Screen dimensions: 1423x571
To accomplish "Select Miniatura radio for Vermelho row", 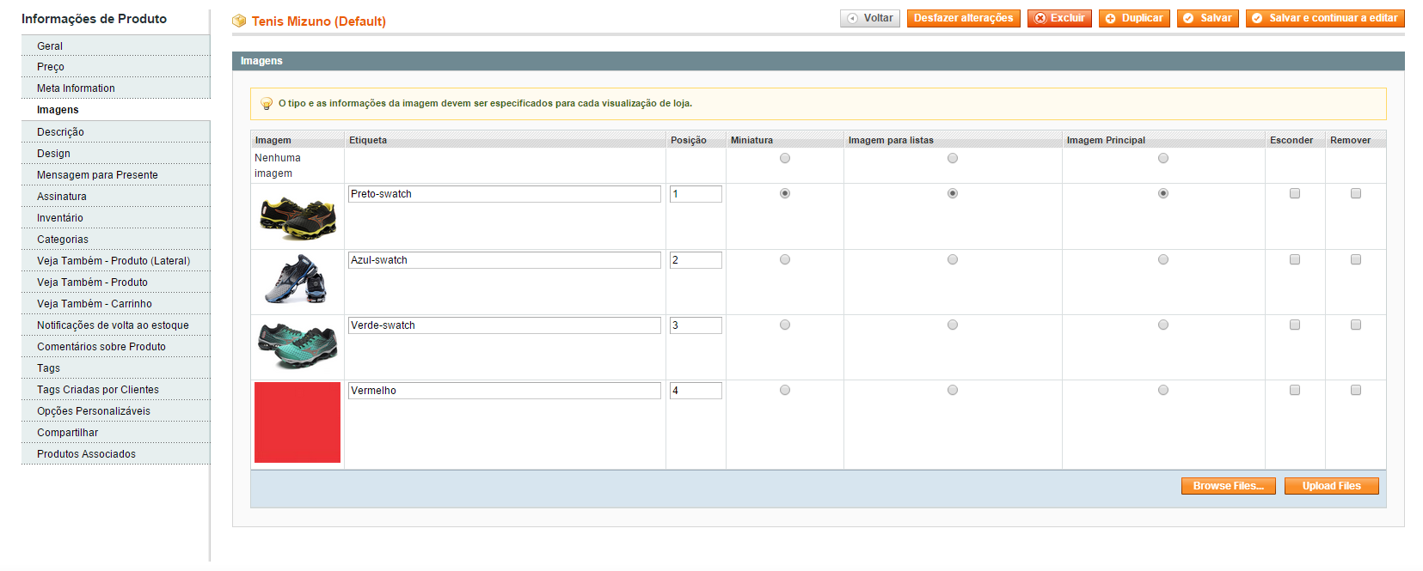I will tap(785, 390).
